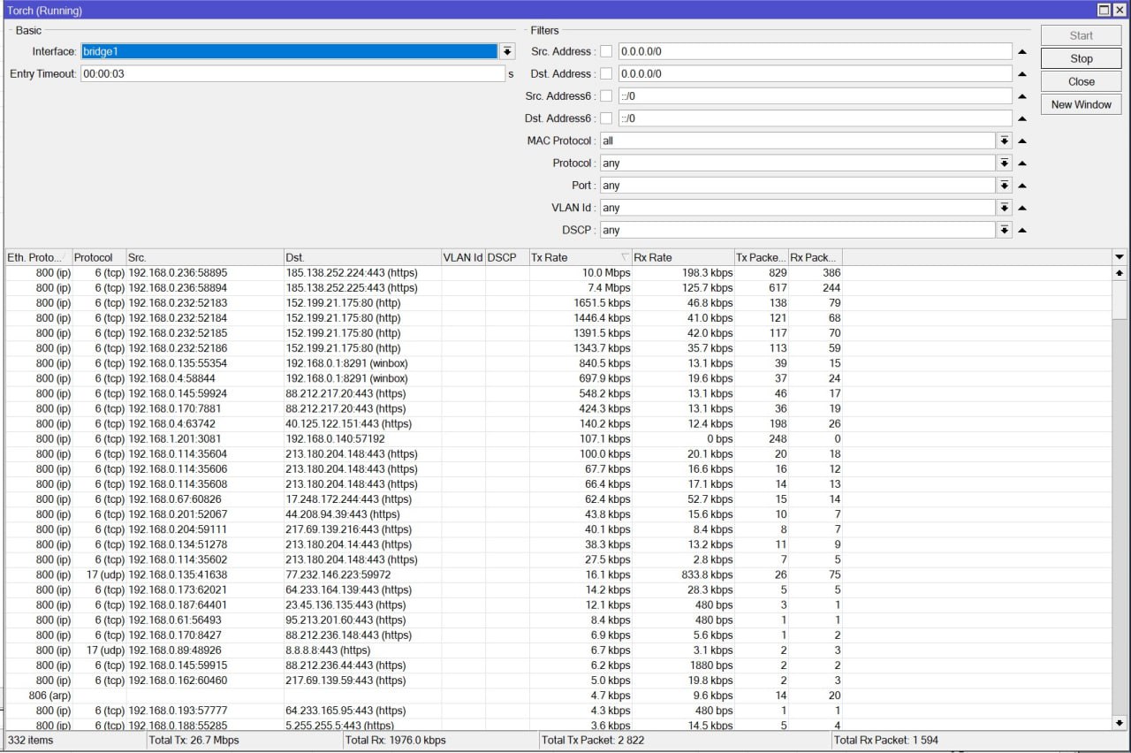Collapse the Port filter triangle
1131x753 pixels.
(x=1022, y=186)
